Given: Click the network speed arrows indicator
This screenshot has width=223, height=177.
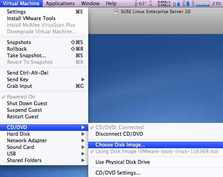Looking at the screenshot, I should coord(151,3).
